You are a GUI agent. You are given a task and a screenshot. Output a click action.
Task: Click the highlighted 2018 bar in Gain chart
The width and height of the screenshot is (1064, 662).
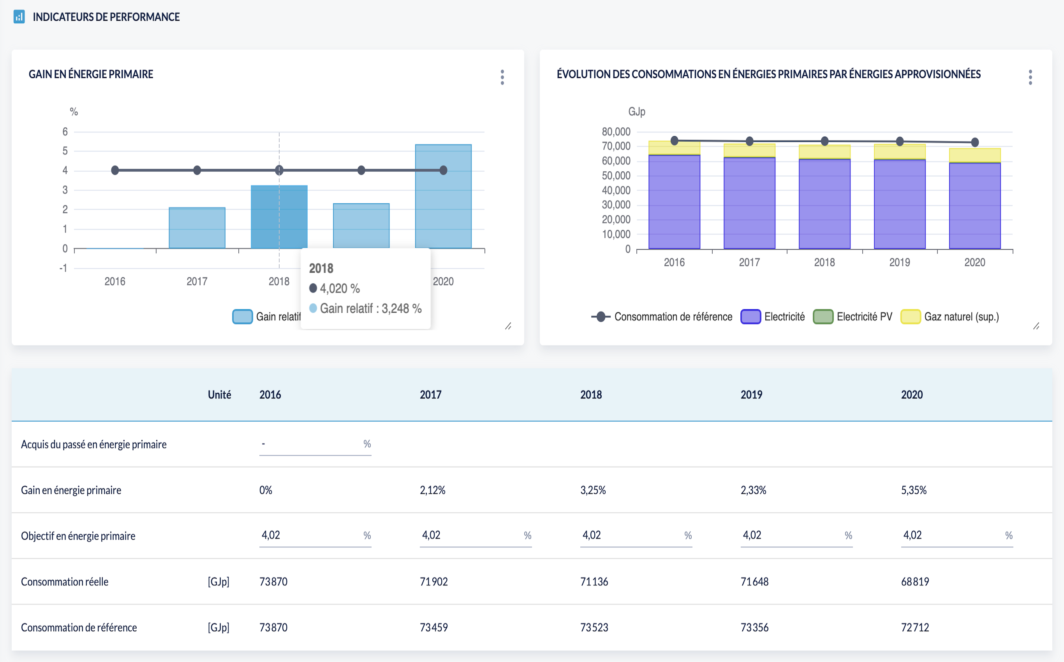[279, 217]
